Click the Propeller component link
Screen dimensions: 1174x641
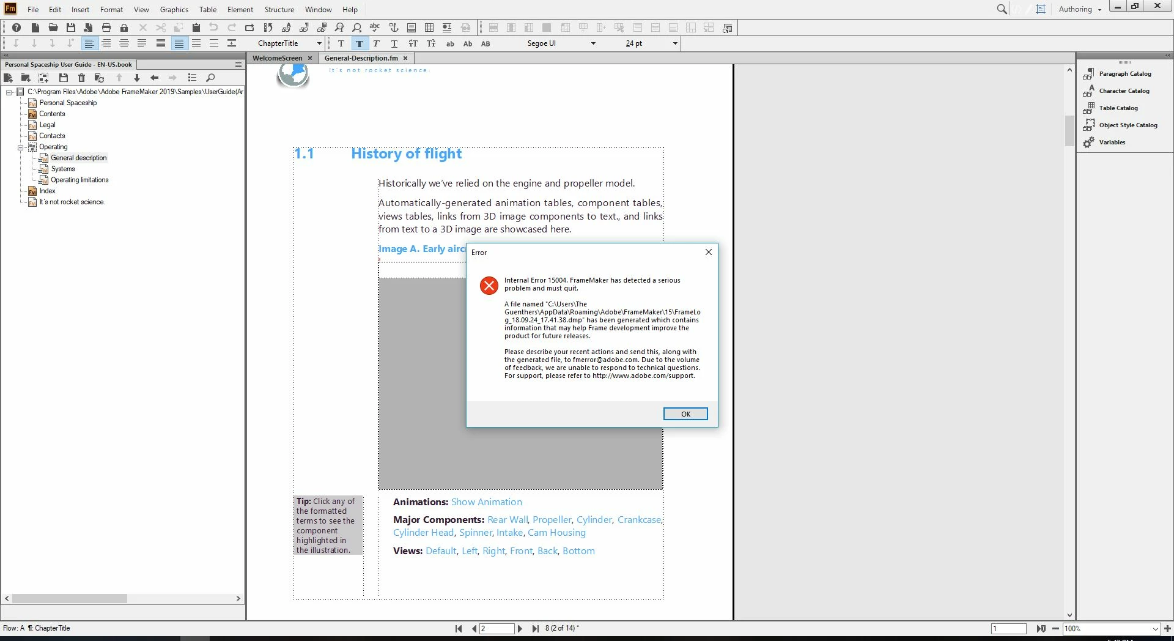(x=552, y=520)
